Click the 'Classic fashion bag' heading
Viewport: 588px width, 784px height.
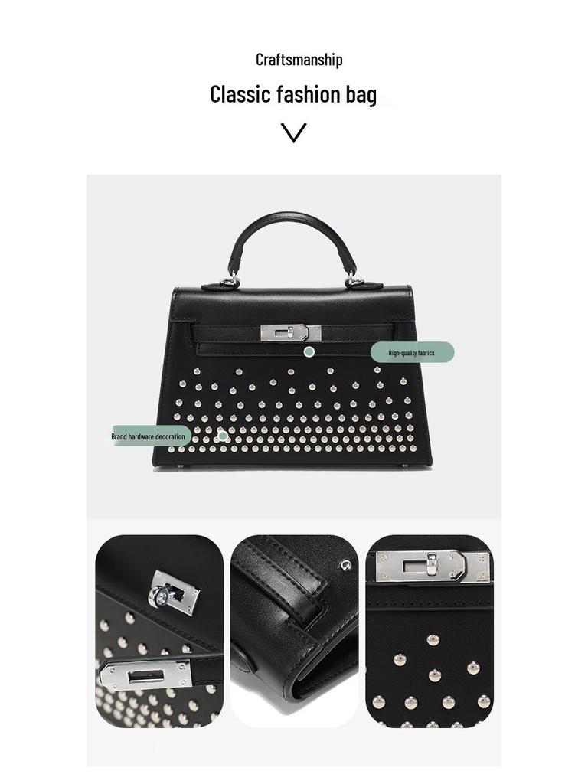click(x=293, y=94)
